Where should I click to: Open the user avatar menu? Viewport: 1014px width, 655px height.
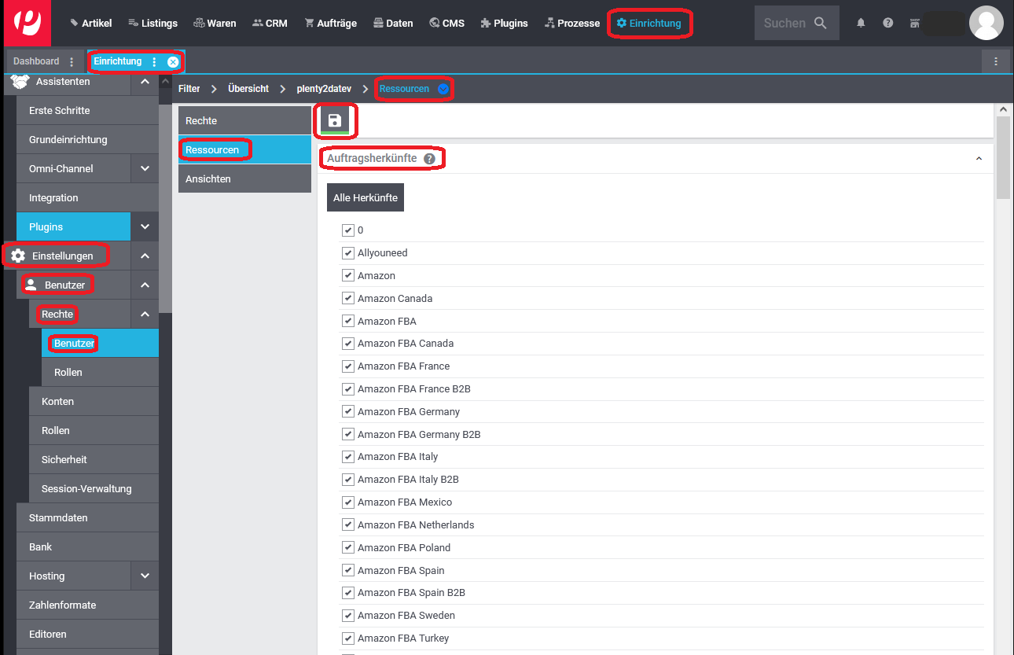click(986, 24)
